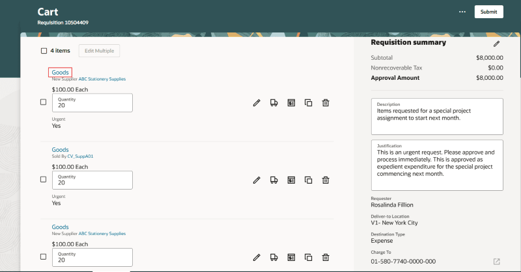
Task: Edit the third Goods line item
Action: point(257,258)
